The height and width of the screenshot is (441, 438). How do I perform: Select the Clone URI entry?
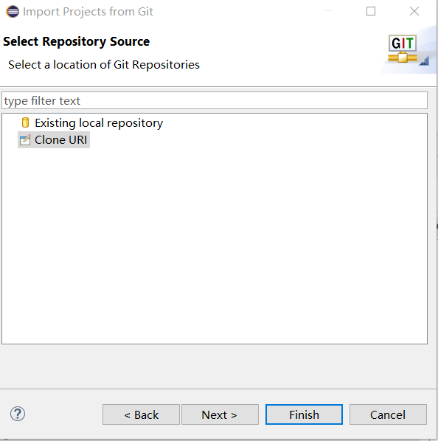point(54,140)
